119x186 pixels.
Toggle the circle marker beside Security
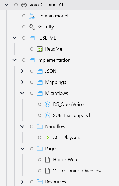coord(24,27)
